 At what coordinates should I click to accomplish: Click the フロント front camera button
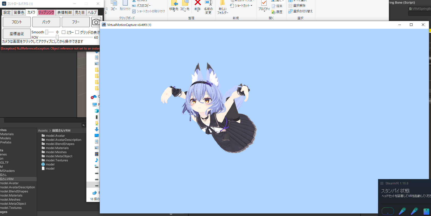[17, 22]
